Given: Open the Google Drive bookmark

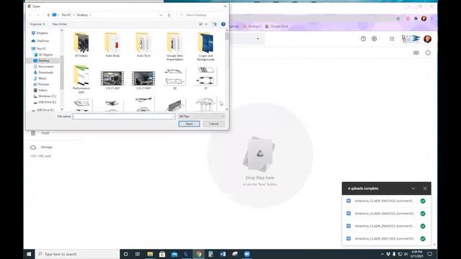Looking at the screenshot, I should pyautogui.click(x=277, y=27).
